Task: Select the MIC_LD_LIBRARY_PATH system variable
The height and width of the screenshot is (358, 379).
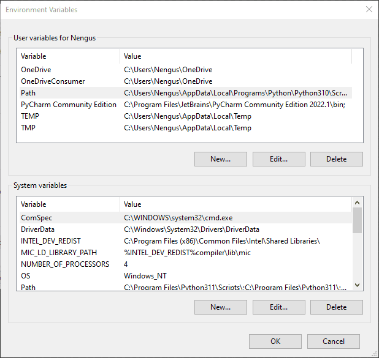Action: [186, 252]
